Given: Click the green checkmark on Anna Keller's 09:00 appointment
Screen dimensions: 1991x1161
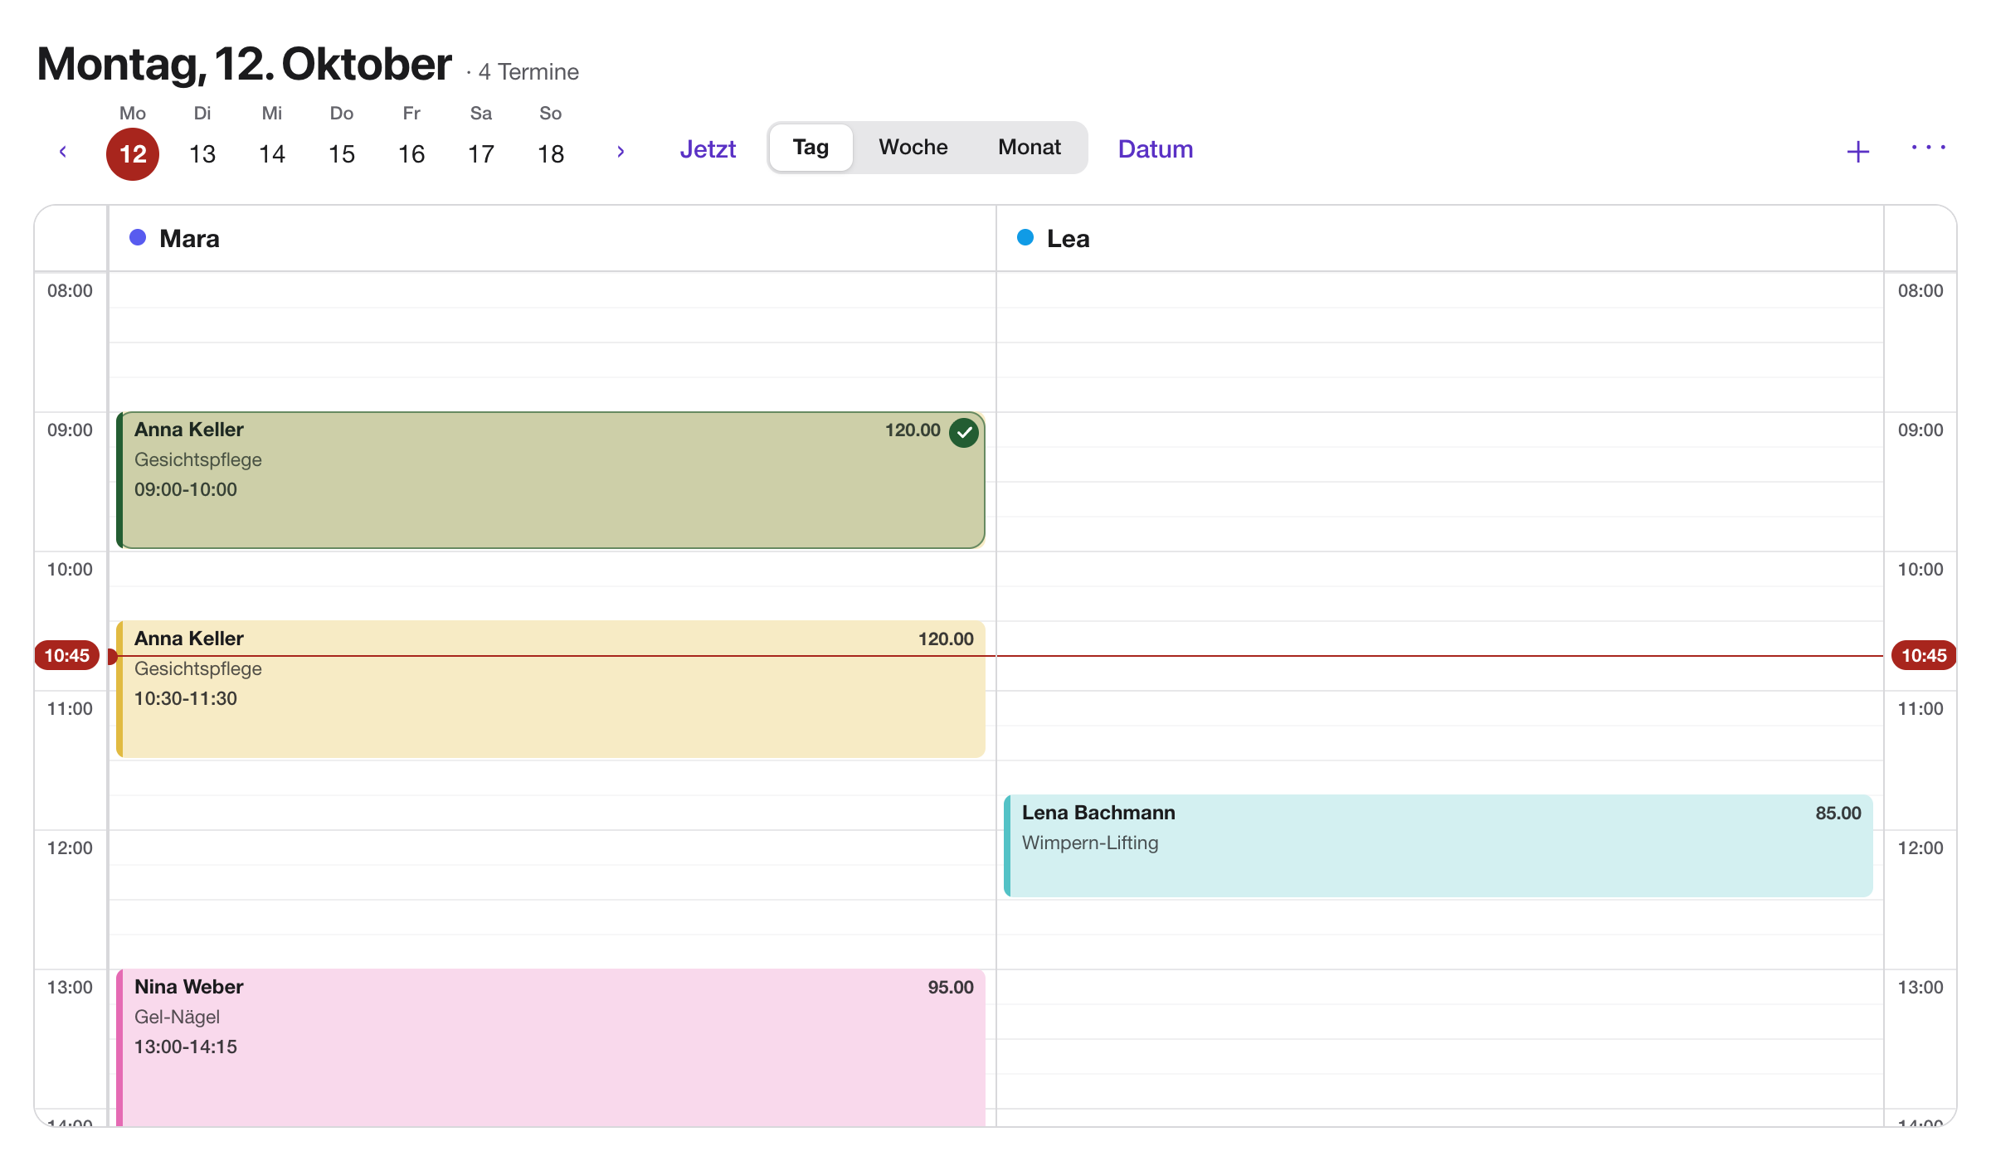Looking at the screenshot, I should click(x=964, y=432).
